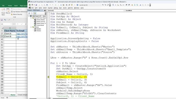
Task: Click Record Macro in Excel ribbon
Action: tap(16, 9)
